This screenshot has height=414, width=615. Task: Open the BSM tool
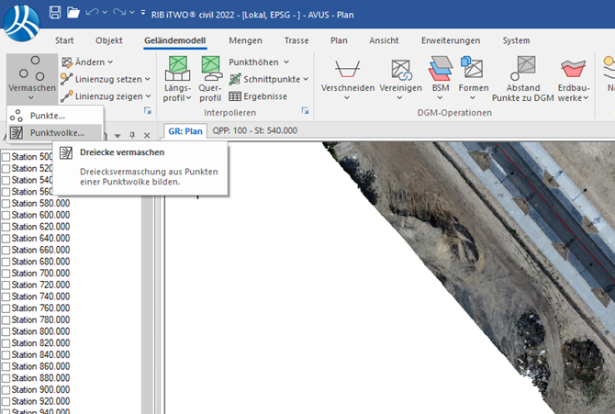[441, 78]
